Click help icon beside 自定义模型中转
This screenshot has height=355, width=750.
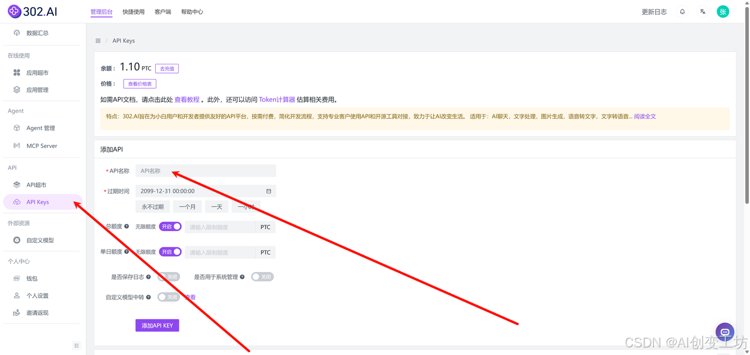[148, 297]
